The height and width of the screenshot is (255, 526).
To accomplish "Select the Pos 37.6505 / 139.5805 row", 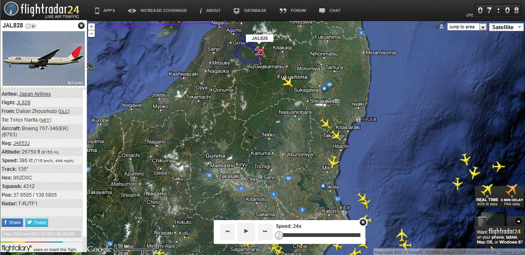I will [x=42, y=195].
